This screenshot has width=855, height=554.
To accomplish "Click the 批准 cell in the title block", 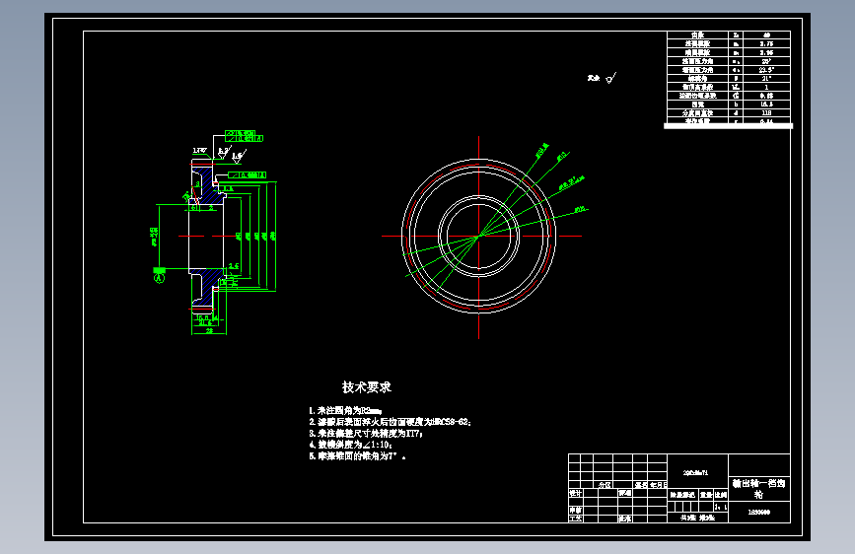I will [625, 519].
